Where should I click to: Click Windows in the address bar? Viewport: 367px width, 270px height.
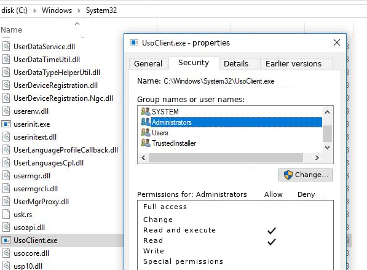(57, 10)
